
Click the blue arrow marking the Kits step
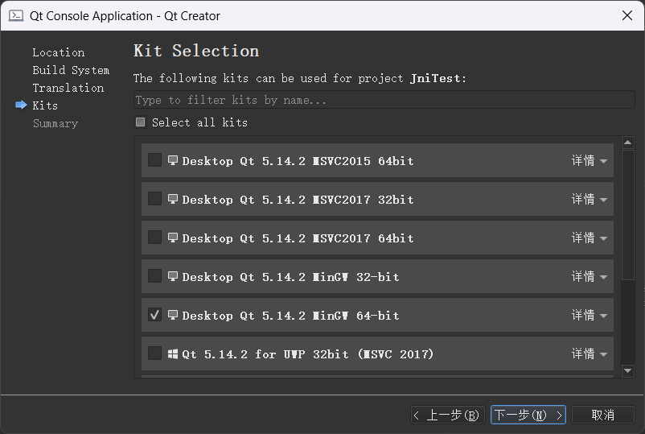(x=21, y=105)
